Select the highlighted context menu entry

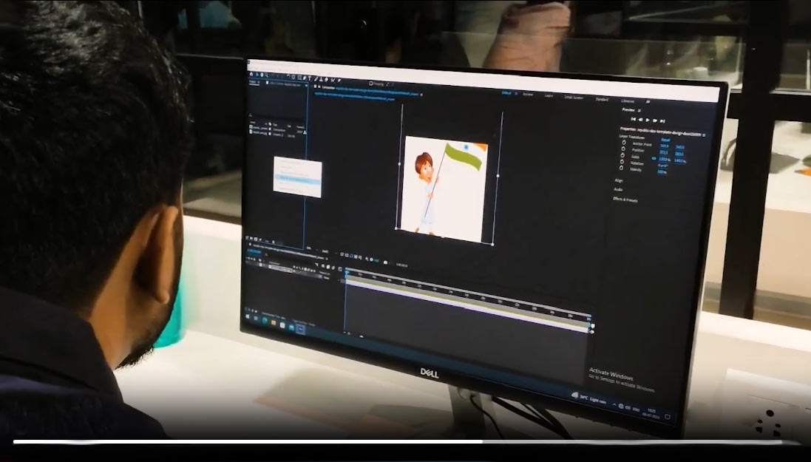pos(298,179)
